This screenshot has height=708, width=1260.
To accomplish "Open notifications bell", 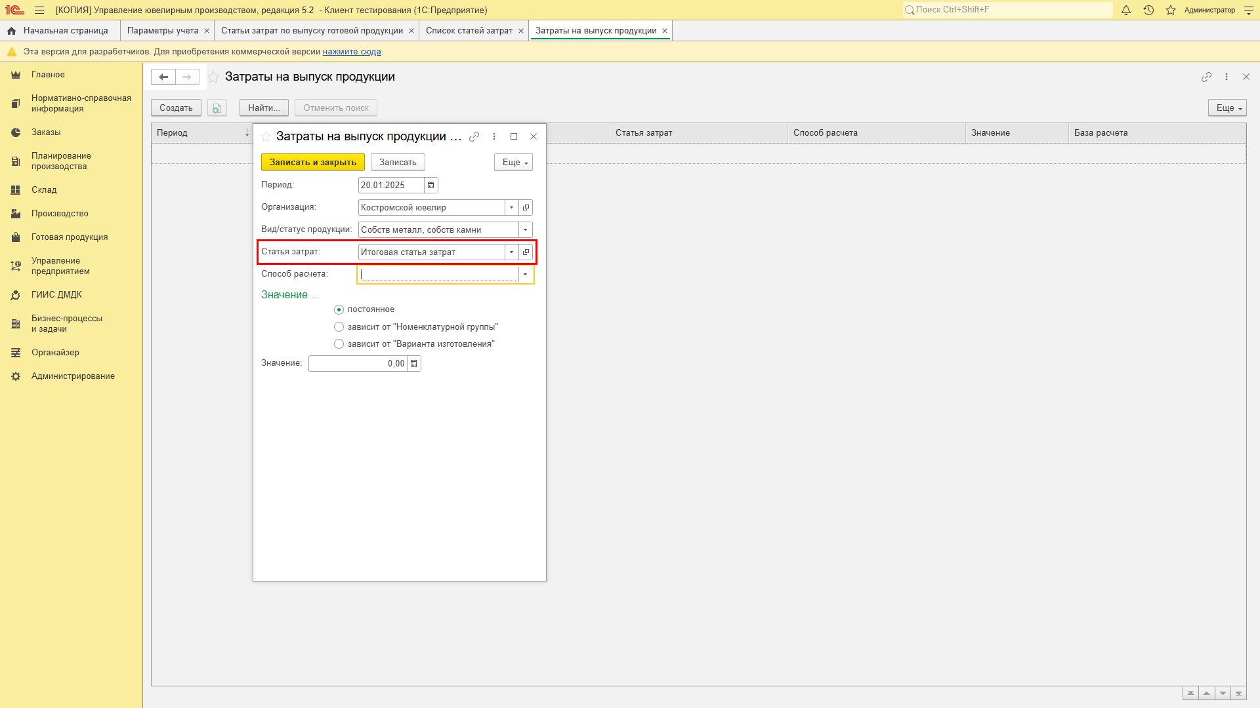I will pos(1126,10).
